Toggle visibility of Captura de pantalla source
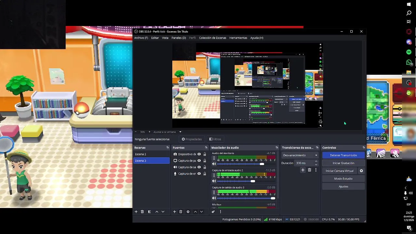 click(199, 161)
